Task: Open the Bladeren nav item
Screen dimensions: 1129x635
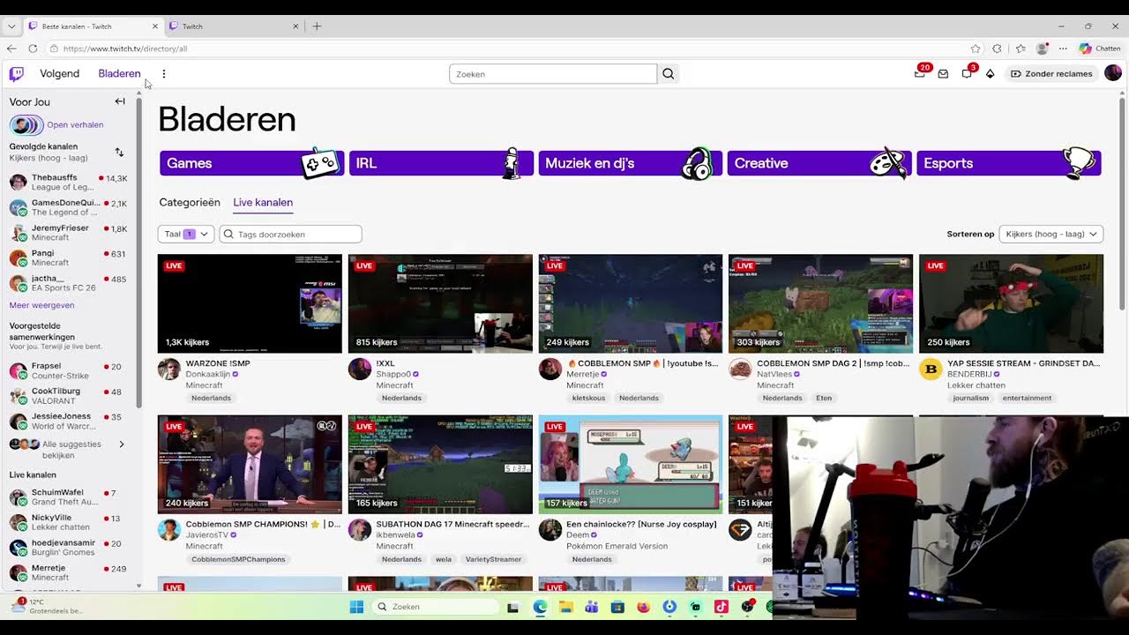Action: [119, 74]
